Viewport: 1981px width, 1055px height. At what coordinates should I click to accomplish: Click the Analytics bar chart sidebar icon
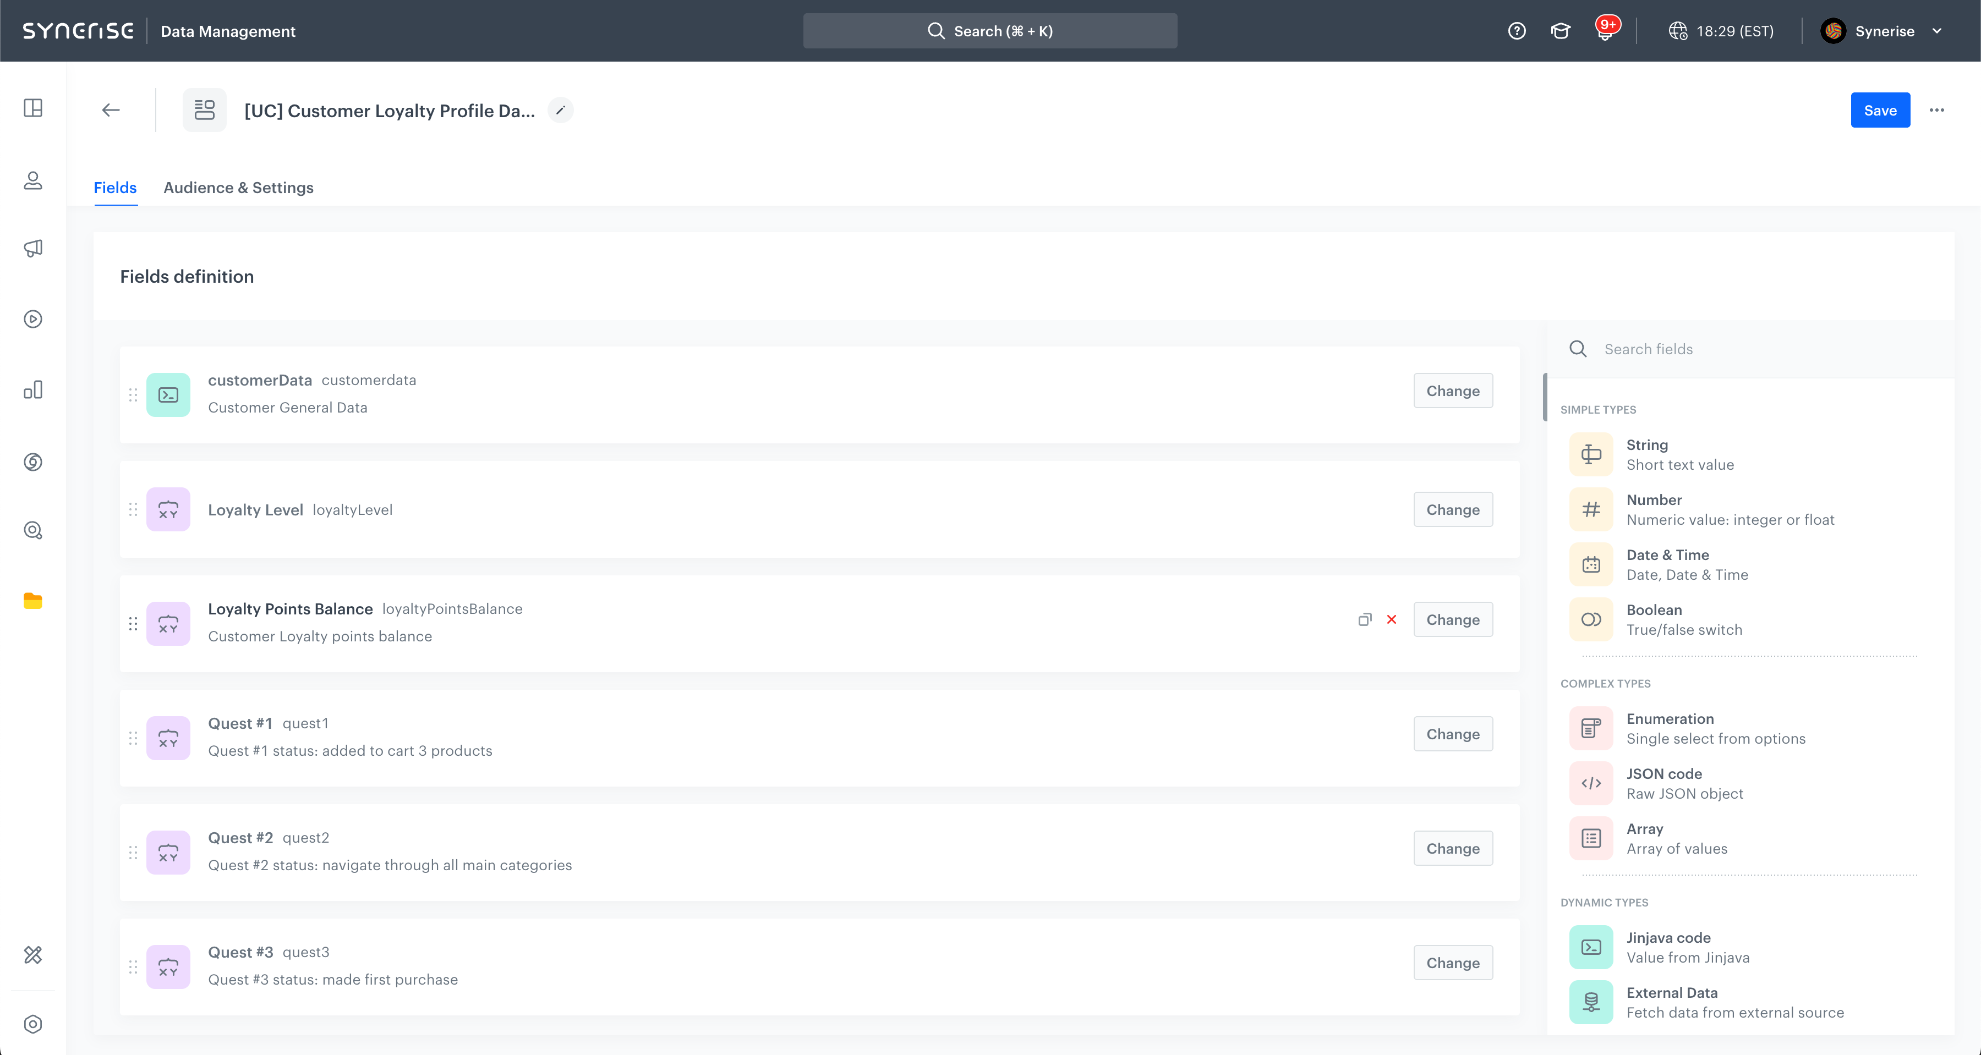tap(33, 390)
